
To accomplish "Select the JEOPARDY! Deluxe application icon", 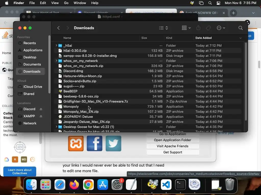I will pyautogui.click(x=60, y=117).
